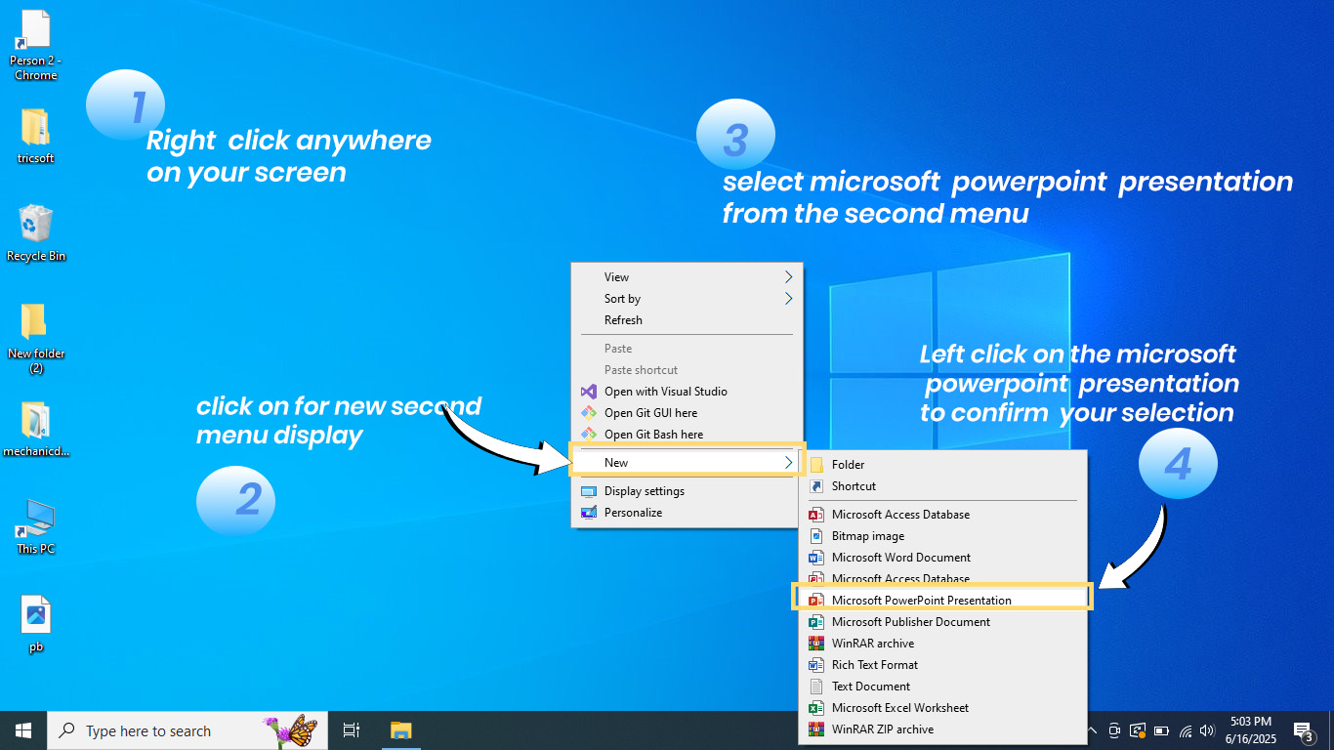Select Open with Visual Studio entry
The height and width of the screenshot is (750, 1334).
pos(665,392)
